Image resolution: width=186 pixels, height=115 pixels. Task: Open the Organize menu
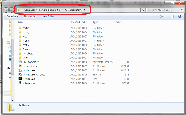point(12,16)
